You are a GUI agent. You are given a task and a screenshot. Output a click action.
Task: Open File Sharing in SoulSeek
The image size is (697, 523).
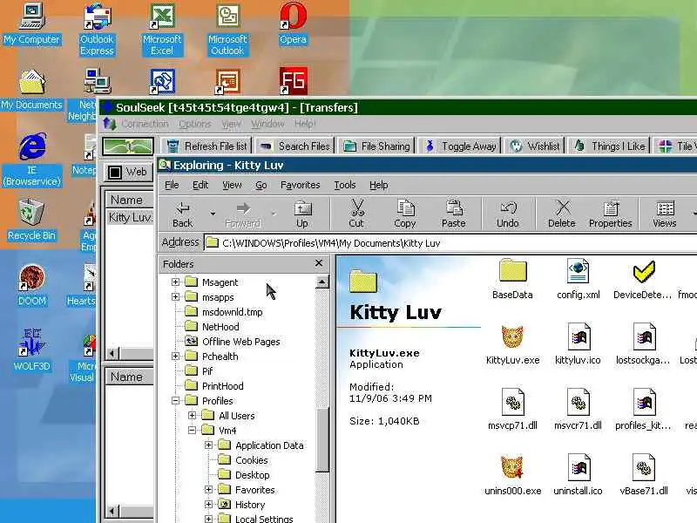point(377,146)
